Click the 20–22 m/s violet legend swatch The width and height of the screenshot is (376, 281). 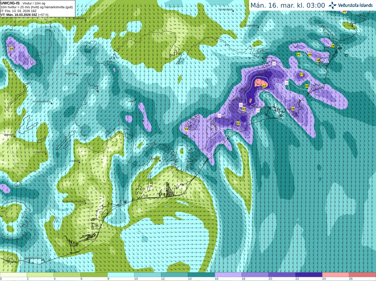coord(282,275)
